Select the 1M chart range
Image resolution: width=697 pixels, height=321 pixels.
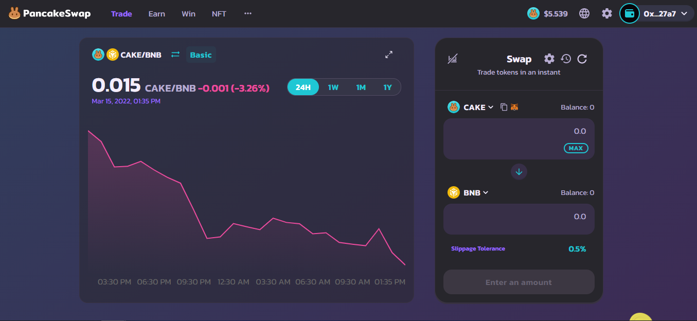[x=361, y=87]
